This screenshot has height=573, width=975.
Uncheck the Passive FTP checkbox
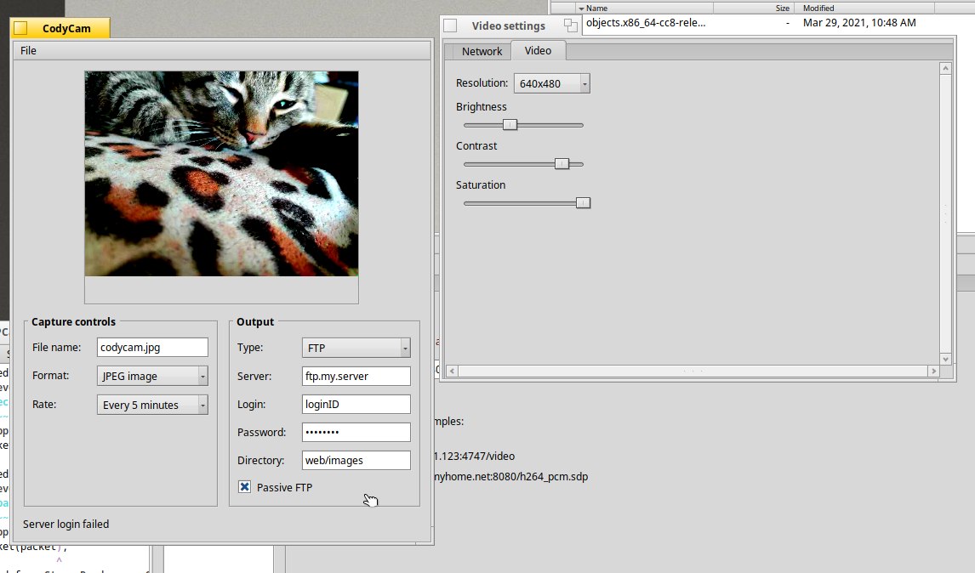coord(244,487)
